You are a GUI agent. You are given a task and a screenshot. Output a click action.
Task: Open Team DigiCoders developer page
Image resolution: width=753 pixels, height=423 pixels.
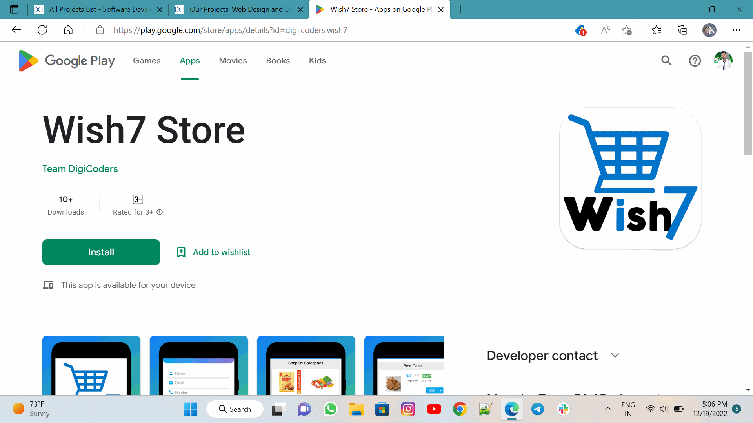80,169
